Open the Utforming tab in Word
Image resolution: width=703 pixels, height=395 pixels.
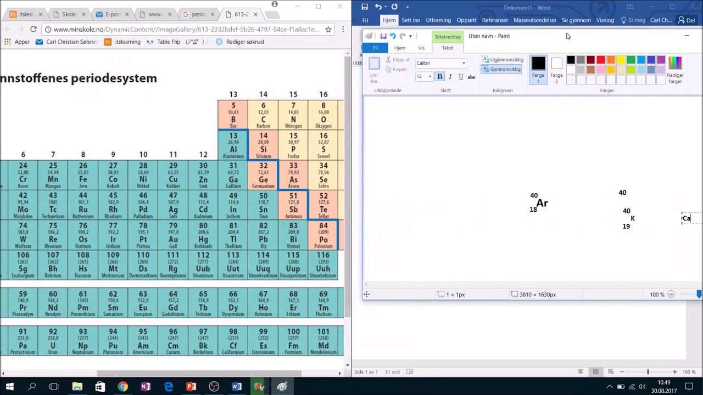(438, 20)
